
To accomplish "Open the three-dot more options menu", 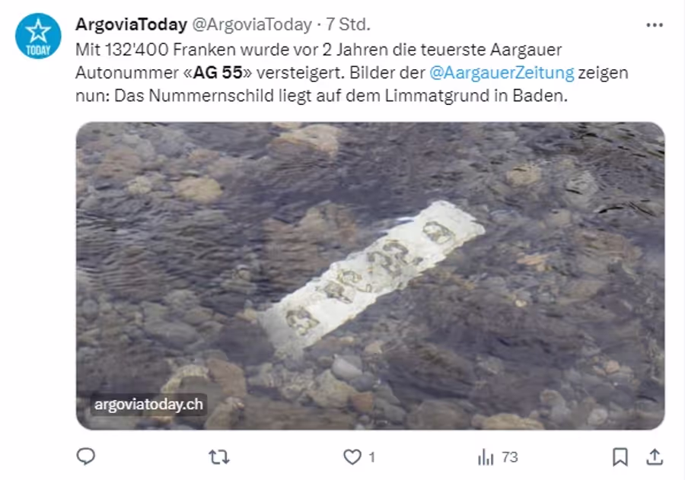I will [x=655, y=25].
